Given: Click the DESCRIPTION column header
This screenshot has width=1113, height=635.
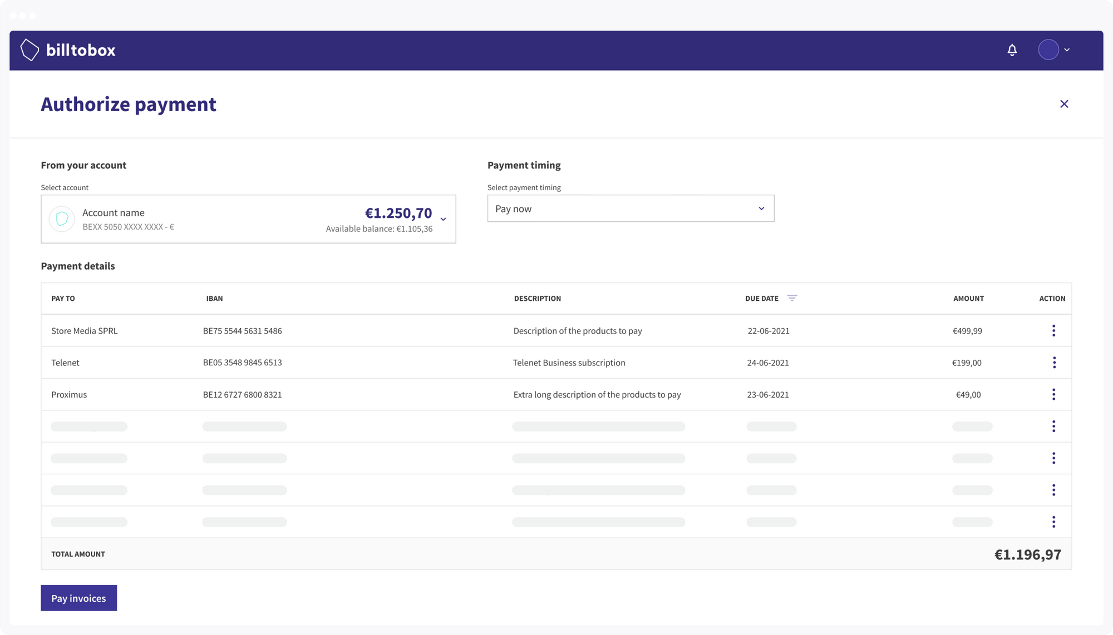Looking at the screenshot, I should pyautogui.click(x=537, y=298).
